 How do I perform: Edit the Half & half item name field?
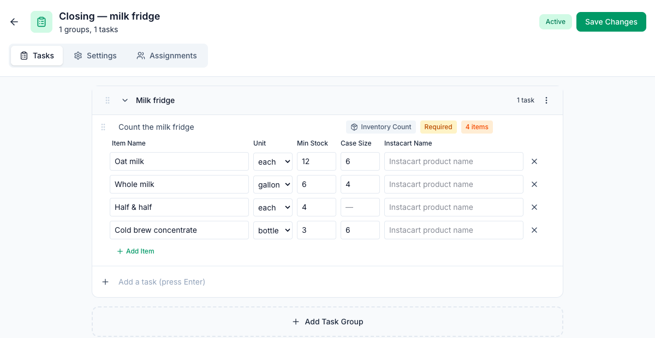point(179,207)
